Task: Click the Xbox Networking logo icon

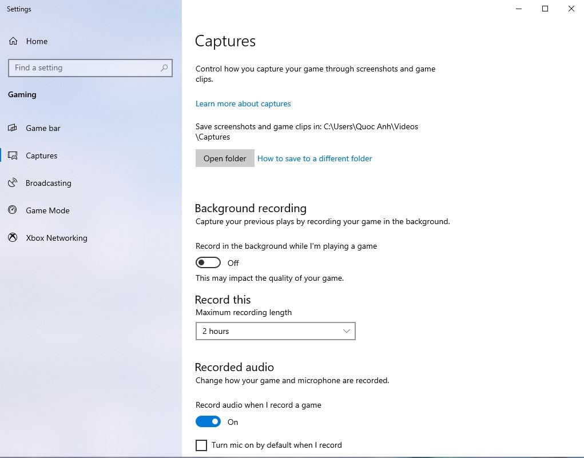Action: (x=13, y=237)
